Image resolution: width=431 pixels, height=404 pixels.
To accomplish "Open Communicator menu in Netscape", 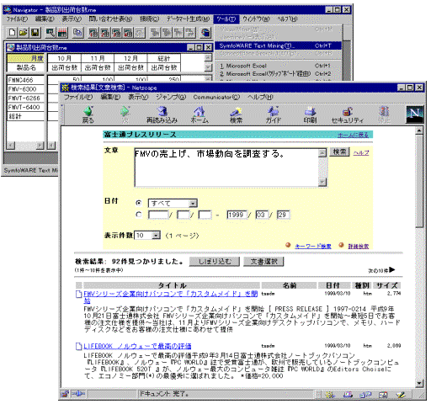I will coord(216,97).
